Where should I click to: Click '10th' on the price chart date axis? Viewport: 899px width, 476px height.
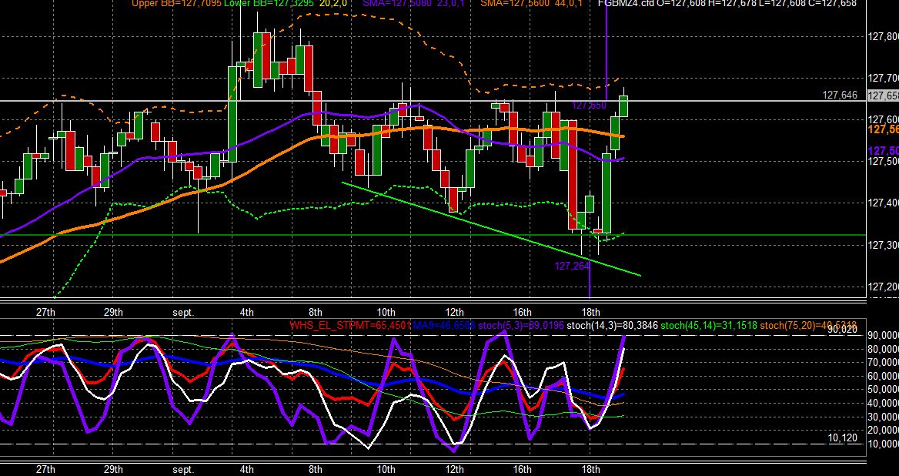tap(386, 313)
